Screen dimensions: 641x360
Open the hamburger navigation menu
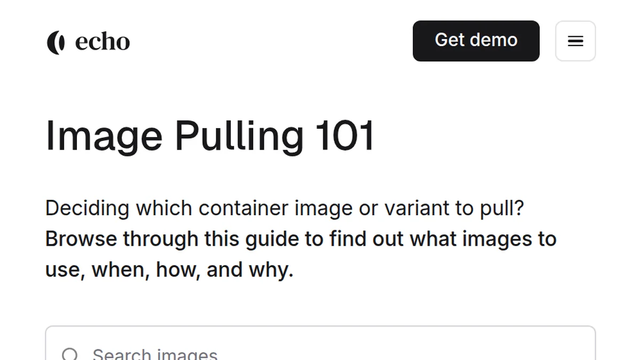pos(575,41)
